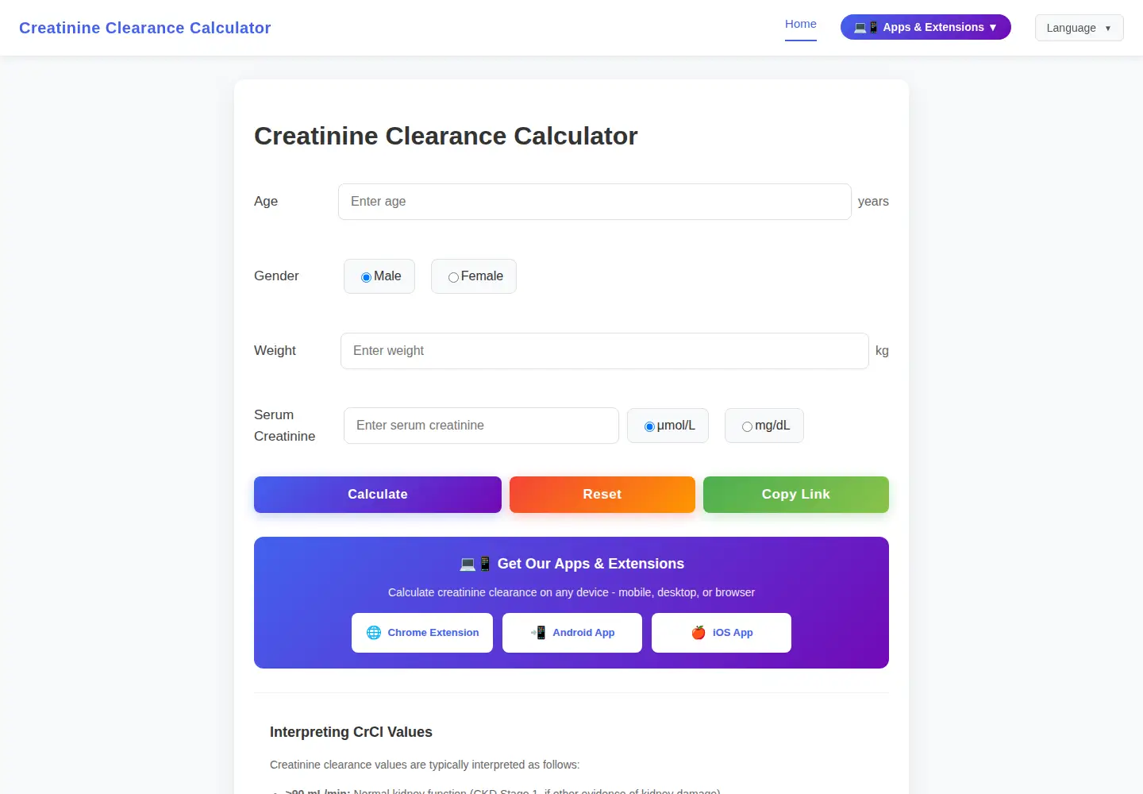Choose mg/dL as creatinine unit
Screen dimensions: 1143x794
click(x=747, y=426)
